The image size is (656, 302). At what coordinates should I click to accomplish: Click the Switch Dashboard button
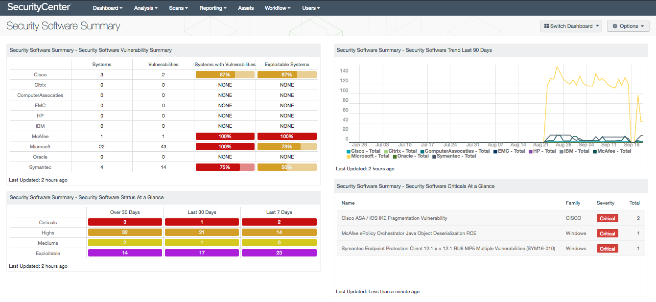(x=571, y=26)
